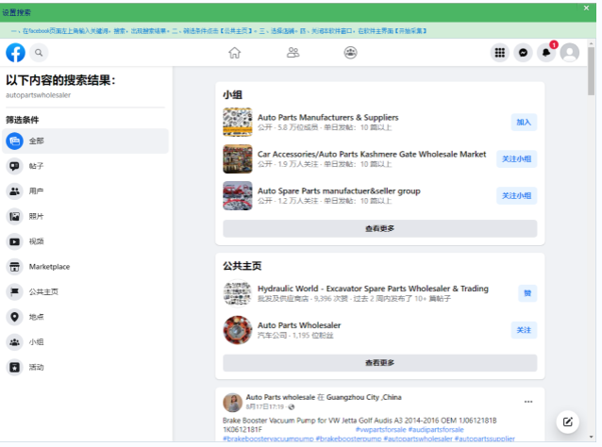This screenshot has height=447, width=602.
Task: Open Car Accessories/Auto Parts Kashmere Gate title
Action: [372, 155]
